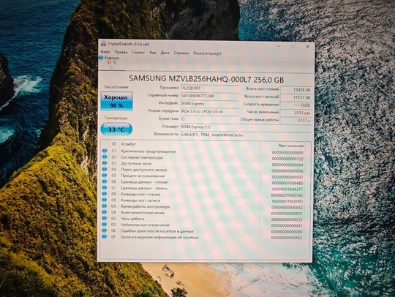Click status icon for Доступный запас row

(105, 163)
